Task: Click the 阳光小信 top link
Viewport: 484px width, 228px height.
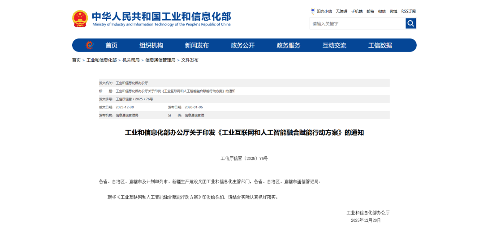Action: coord(324,11)
